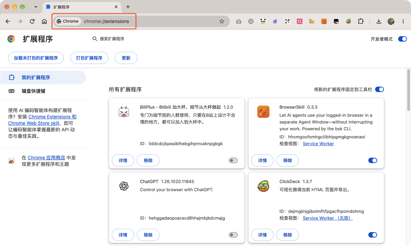
Task: Click the page vertical scrollbar
Action: 409,90
